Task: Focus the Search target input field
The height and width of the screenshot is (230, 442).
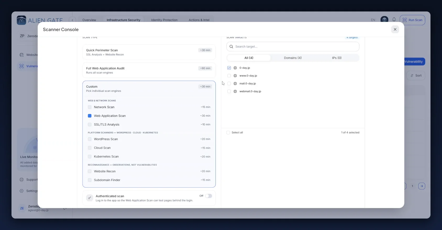Action: pyautogui.click(x=293, y=47)
